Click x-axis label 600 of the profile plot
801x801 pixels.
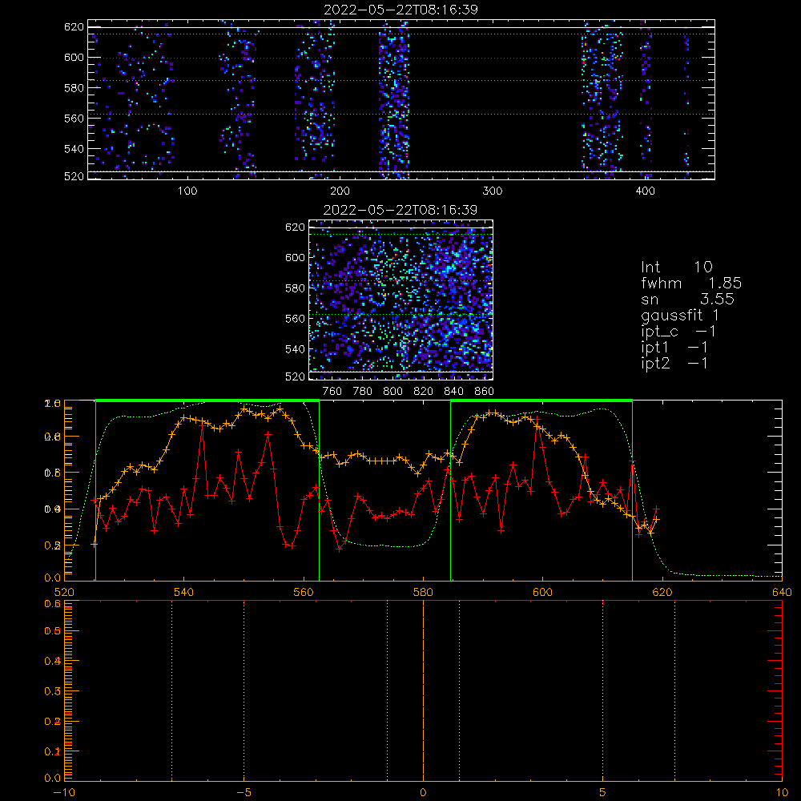543,592
